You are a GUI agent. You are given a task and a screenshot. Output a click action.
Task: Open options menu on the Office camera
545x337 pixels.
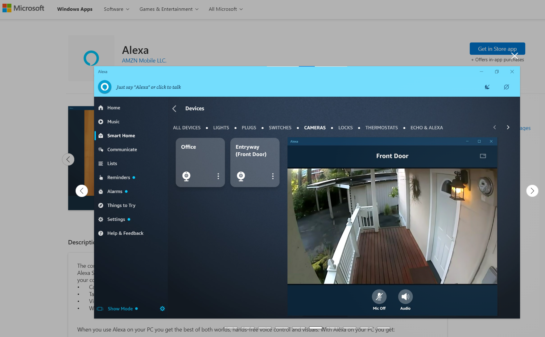pyautogui.click(x=218, y=176)
